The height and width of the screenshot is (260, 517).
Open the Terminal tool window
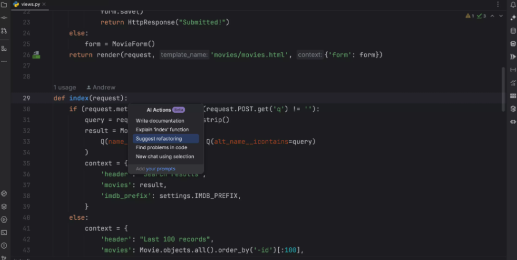[x=4, y=232]
